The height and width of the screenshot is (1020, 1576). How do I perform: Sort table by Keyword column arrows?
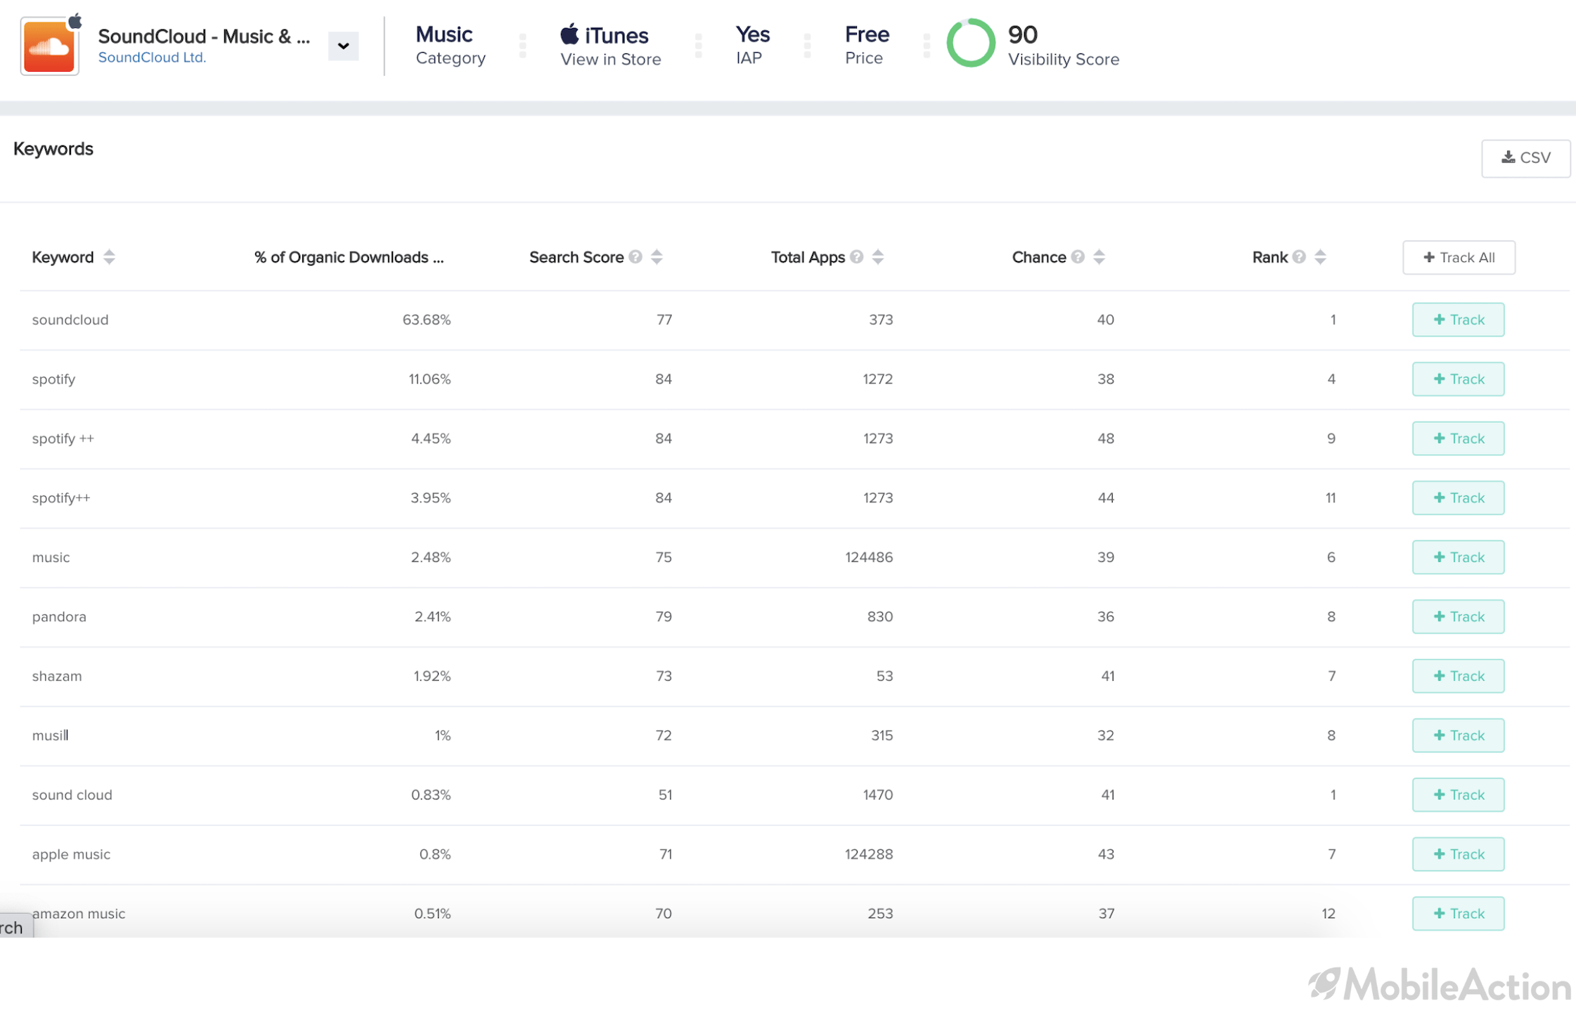click(x=109, y=257)
